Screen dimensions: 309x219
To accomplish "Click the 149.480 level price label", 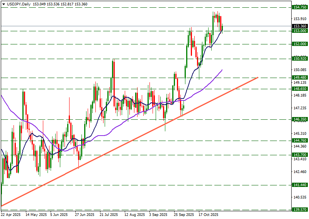I will tap(300, 78).
